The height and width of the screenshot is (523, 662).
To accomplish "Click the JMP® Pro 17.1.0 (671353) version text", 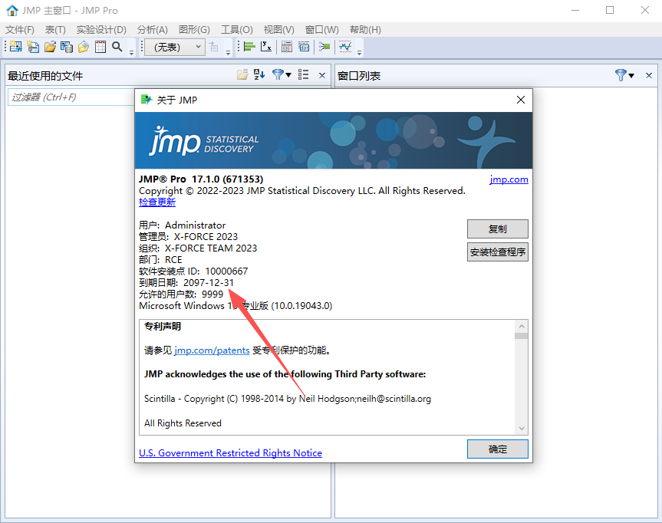I will click(201, 179).
